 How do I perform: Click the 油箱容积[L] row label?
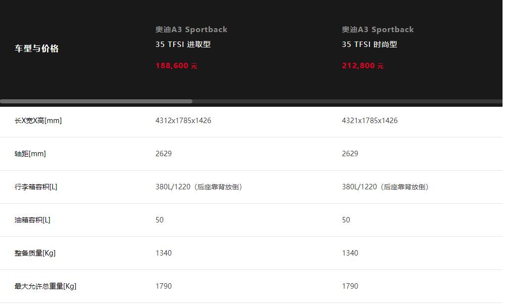[32, 220]
